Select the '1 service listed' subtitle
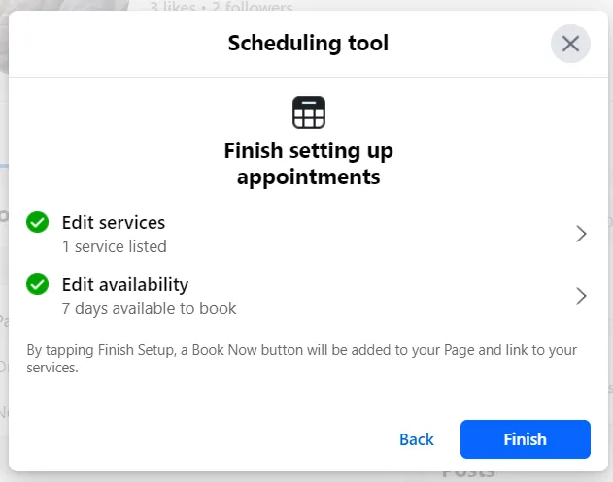This screenshot has height=482, width=613. tap(115, 246)
